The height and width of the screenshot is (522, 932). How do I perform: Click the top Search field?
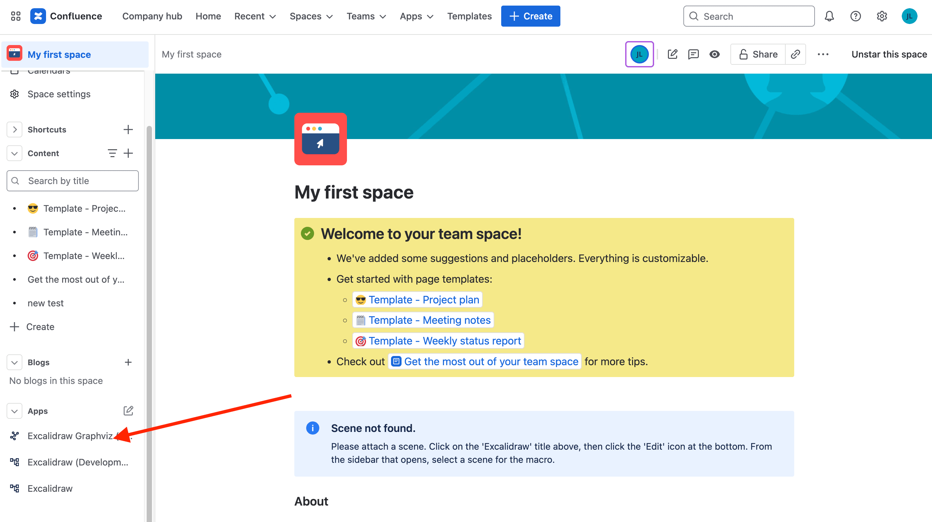coord(748,16)
